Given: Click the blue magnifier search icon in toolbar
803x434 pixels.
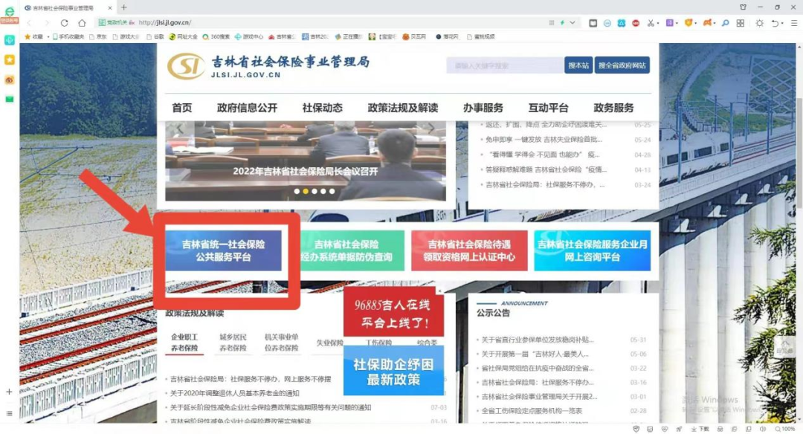Looking at the screenshot, I should (x=725, y=23).
